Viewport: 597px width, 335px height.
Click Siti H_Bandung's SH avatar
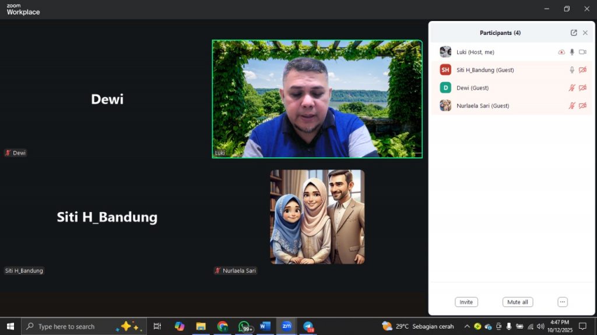pos(445,70)
